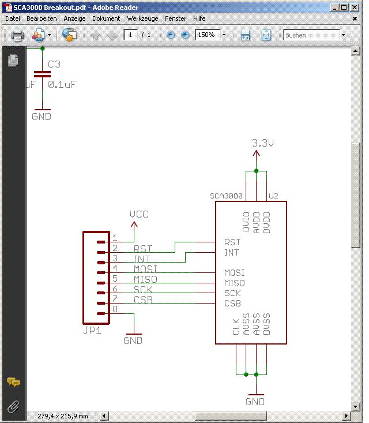Open the Bearbeiten menu
The height and width of the screenshot is (423, 369).
pos(42,18)
